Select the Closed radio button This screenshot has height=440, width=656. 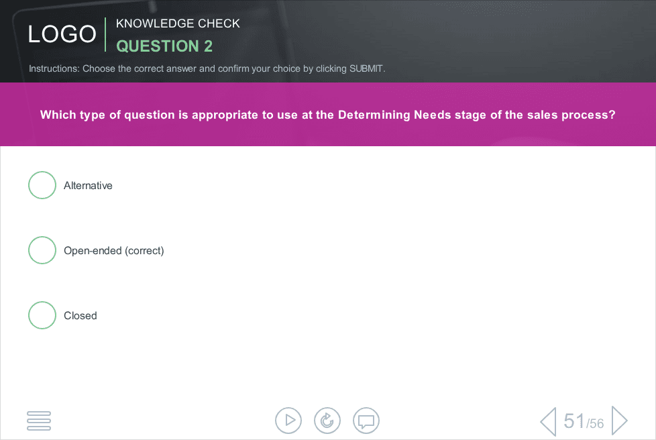pyautogui.click(x=42, y=315)
